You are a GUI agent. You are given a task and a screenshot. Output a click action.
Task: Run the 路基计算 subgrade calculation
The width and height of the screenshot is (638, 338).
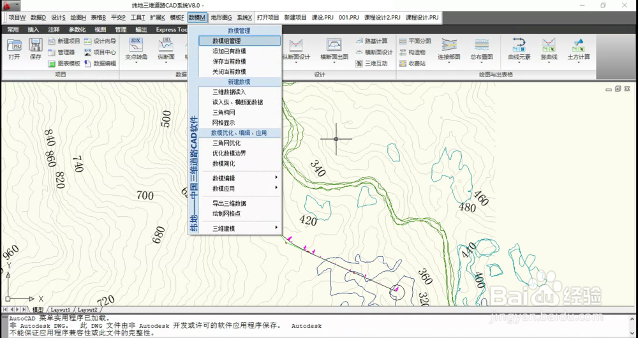pos(371,41)
